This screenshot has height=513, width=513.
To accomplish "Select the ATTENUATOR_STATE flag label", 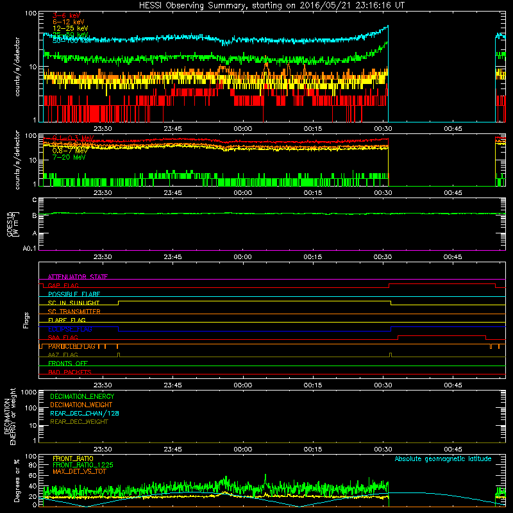I will click(x=78, y=277).
